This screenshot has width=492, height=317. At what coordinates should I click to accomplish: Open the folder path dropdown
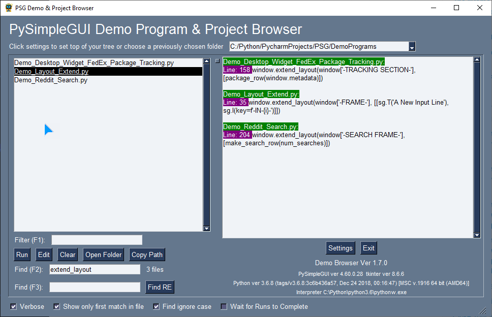click(x=412, y=46)
